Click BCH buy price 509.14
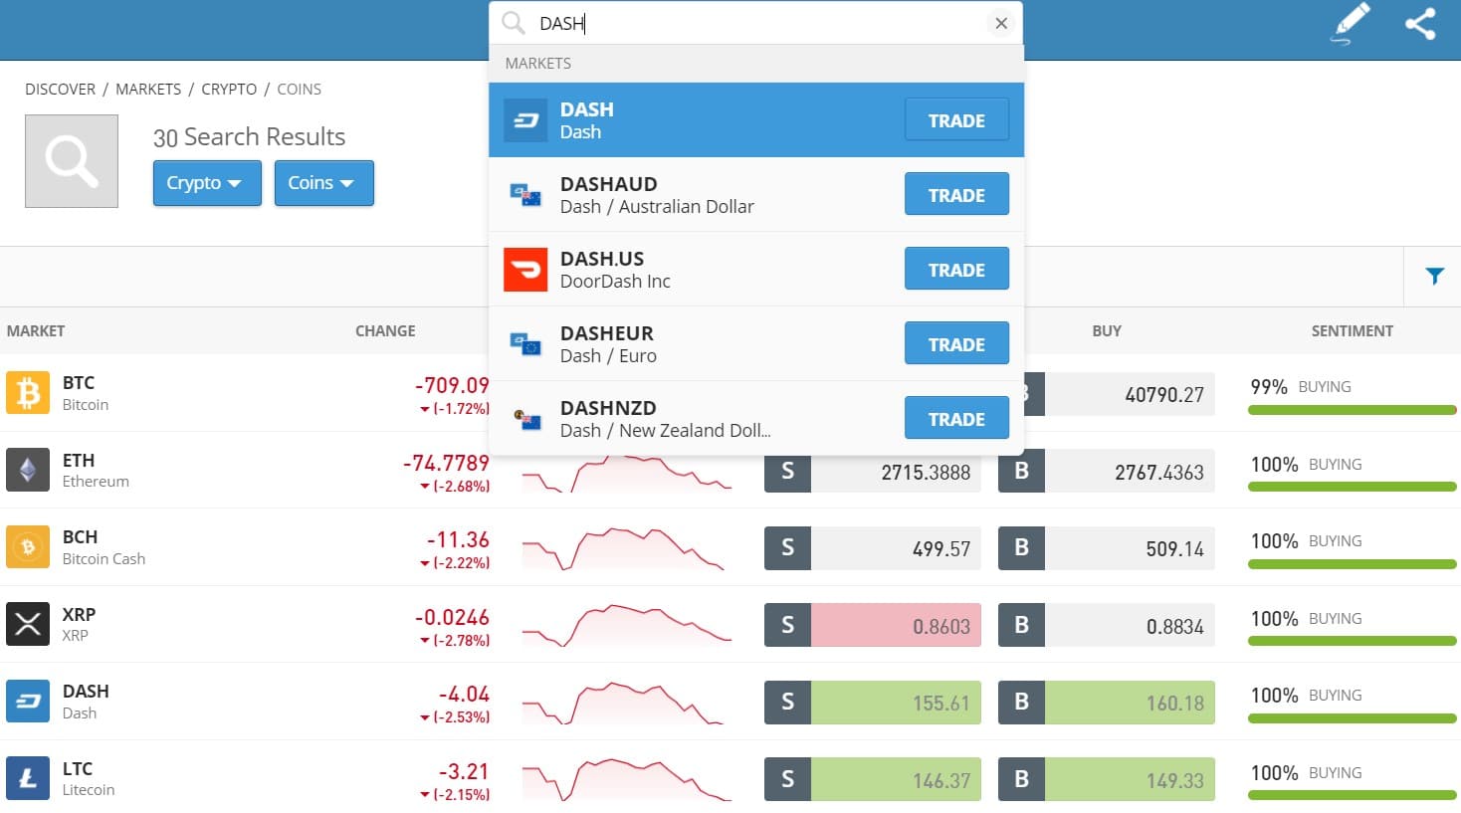Viewport: 1461px width, 813px height. click(1130, 548)
